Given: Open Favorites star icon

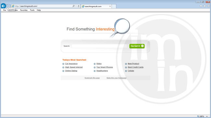Looking at the screenshot, I should point(205,6).
